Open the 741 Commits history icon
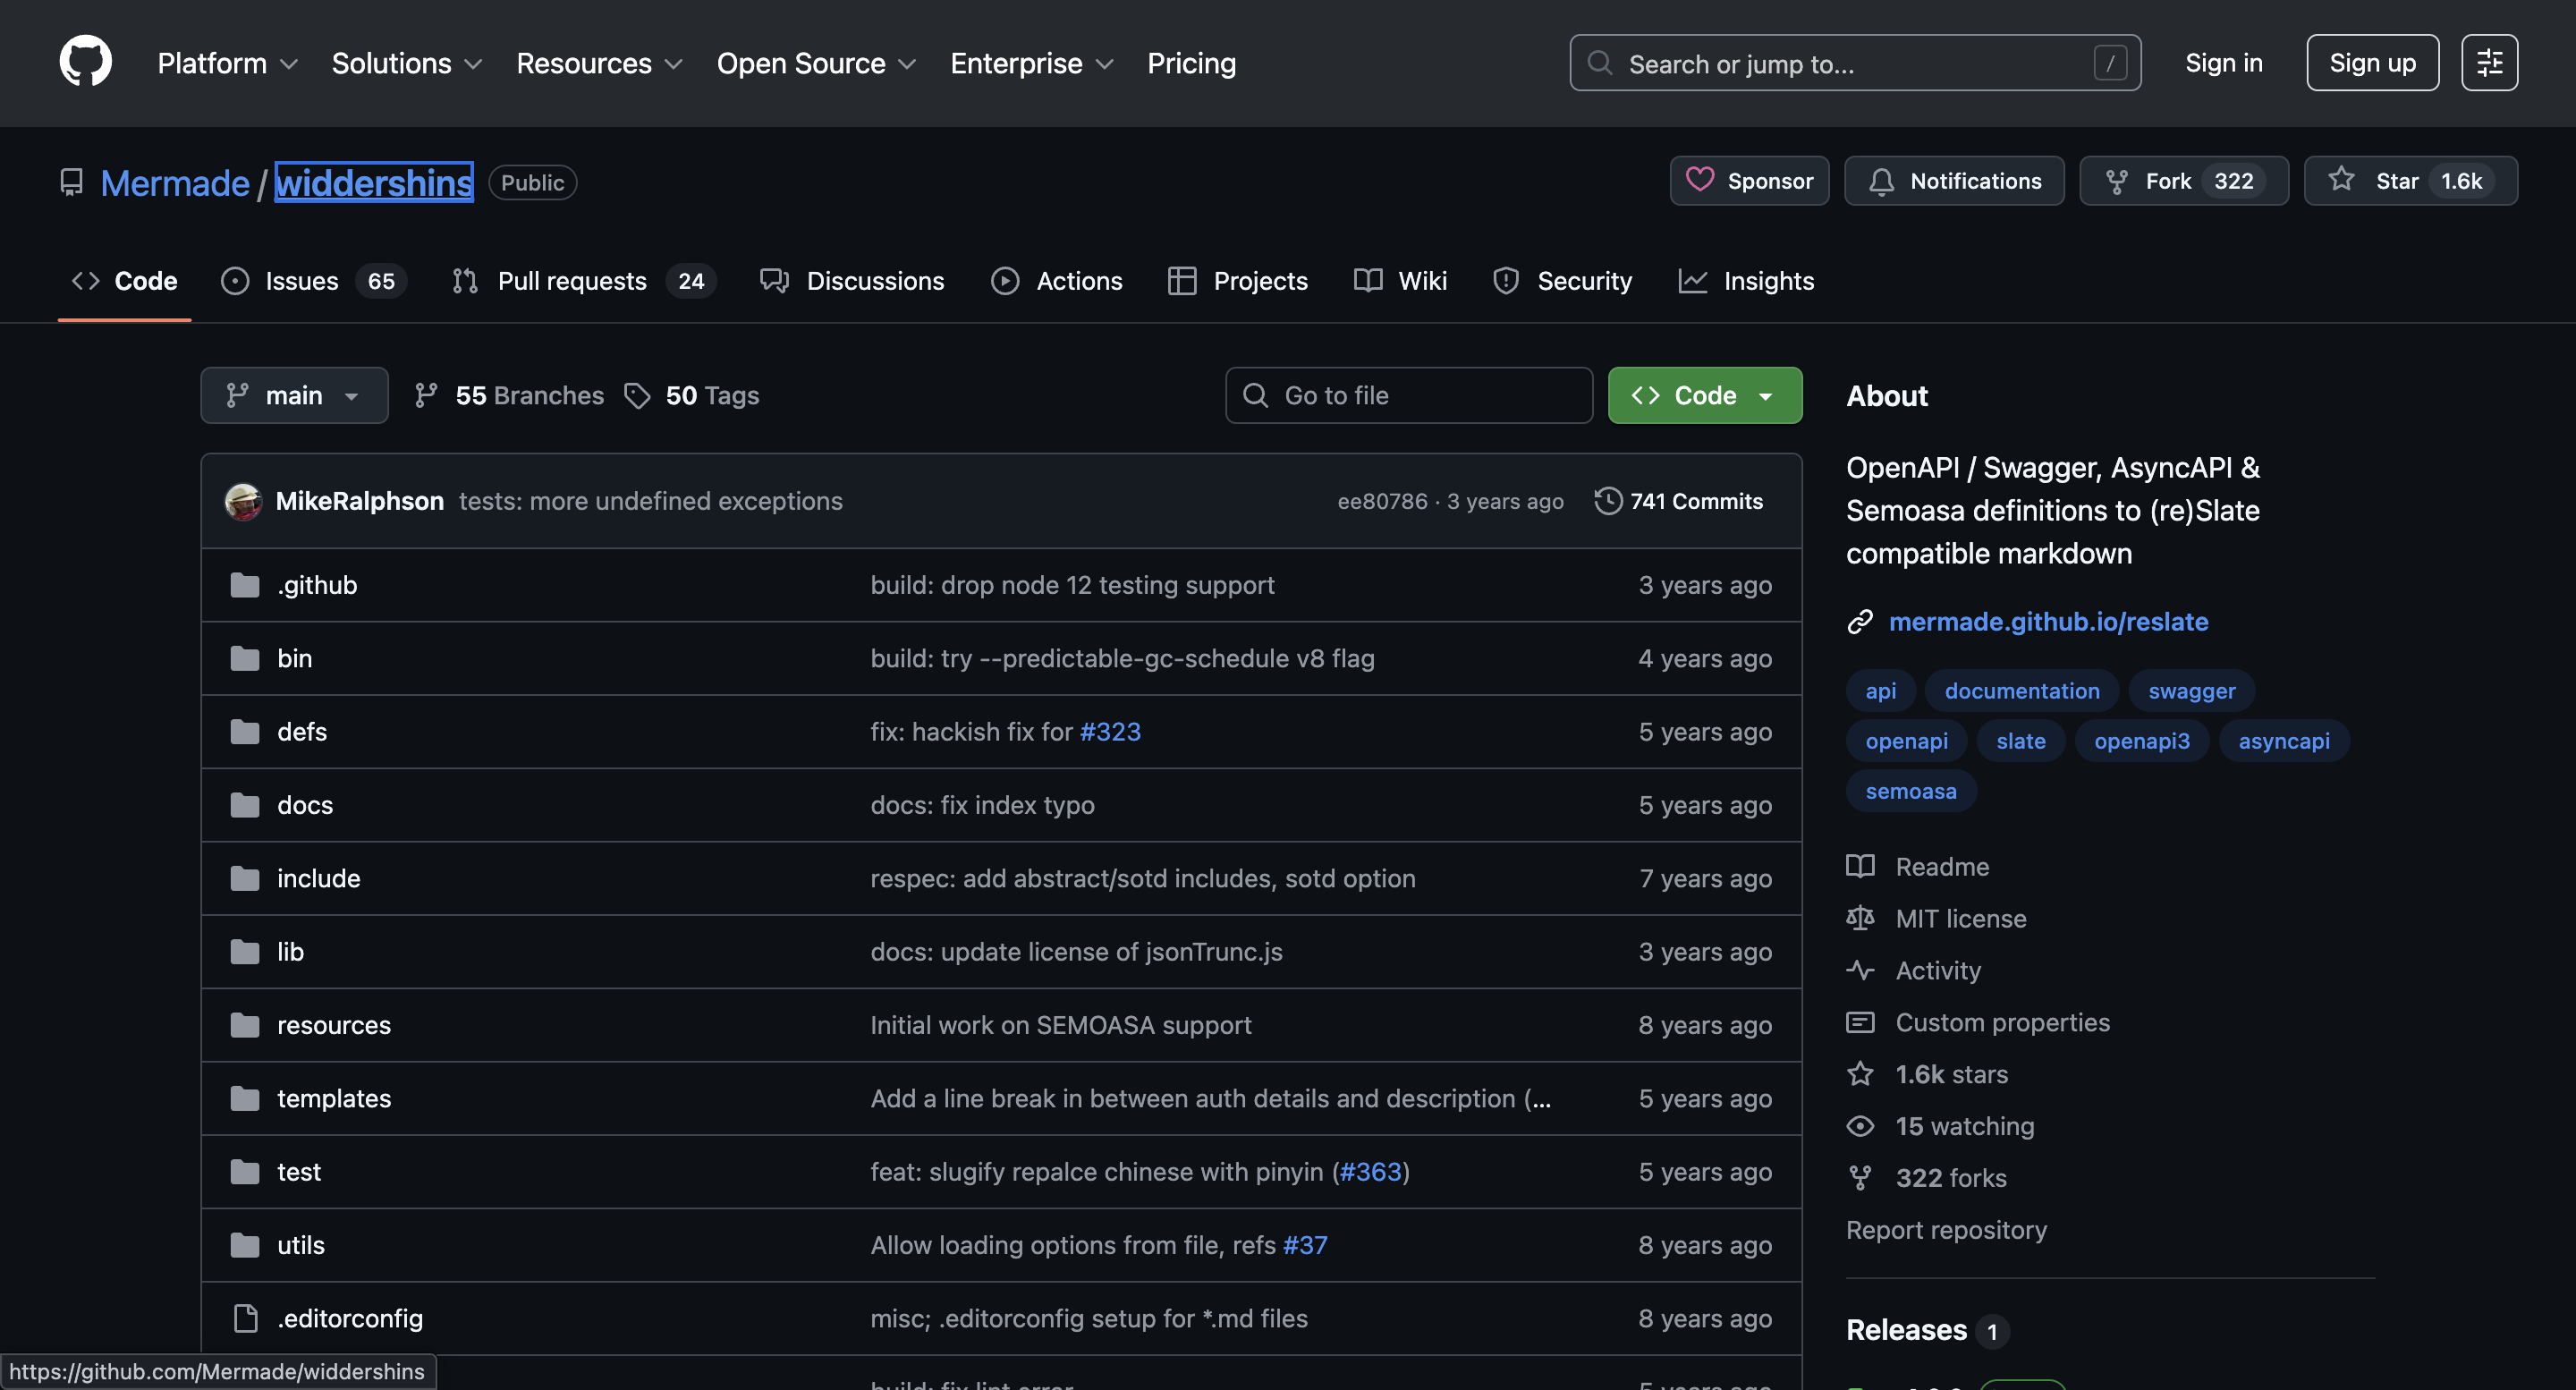The image size is (2576, 1390). (x=1608, y=501)
